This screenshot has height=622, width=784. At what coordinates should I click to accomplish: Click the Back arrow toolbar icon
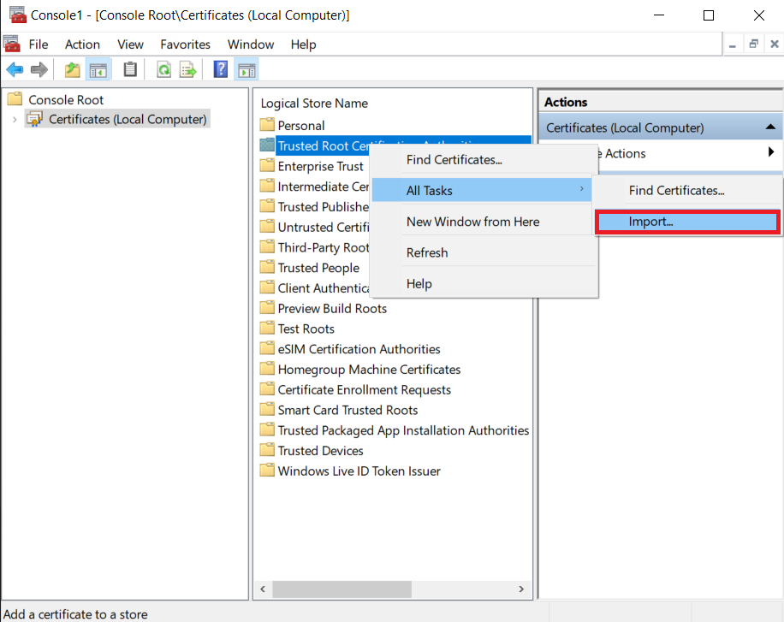pyautogui.click(x=15, y=69)
